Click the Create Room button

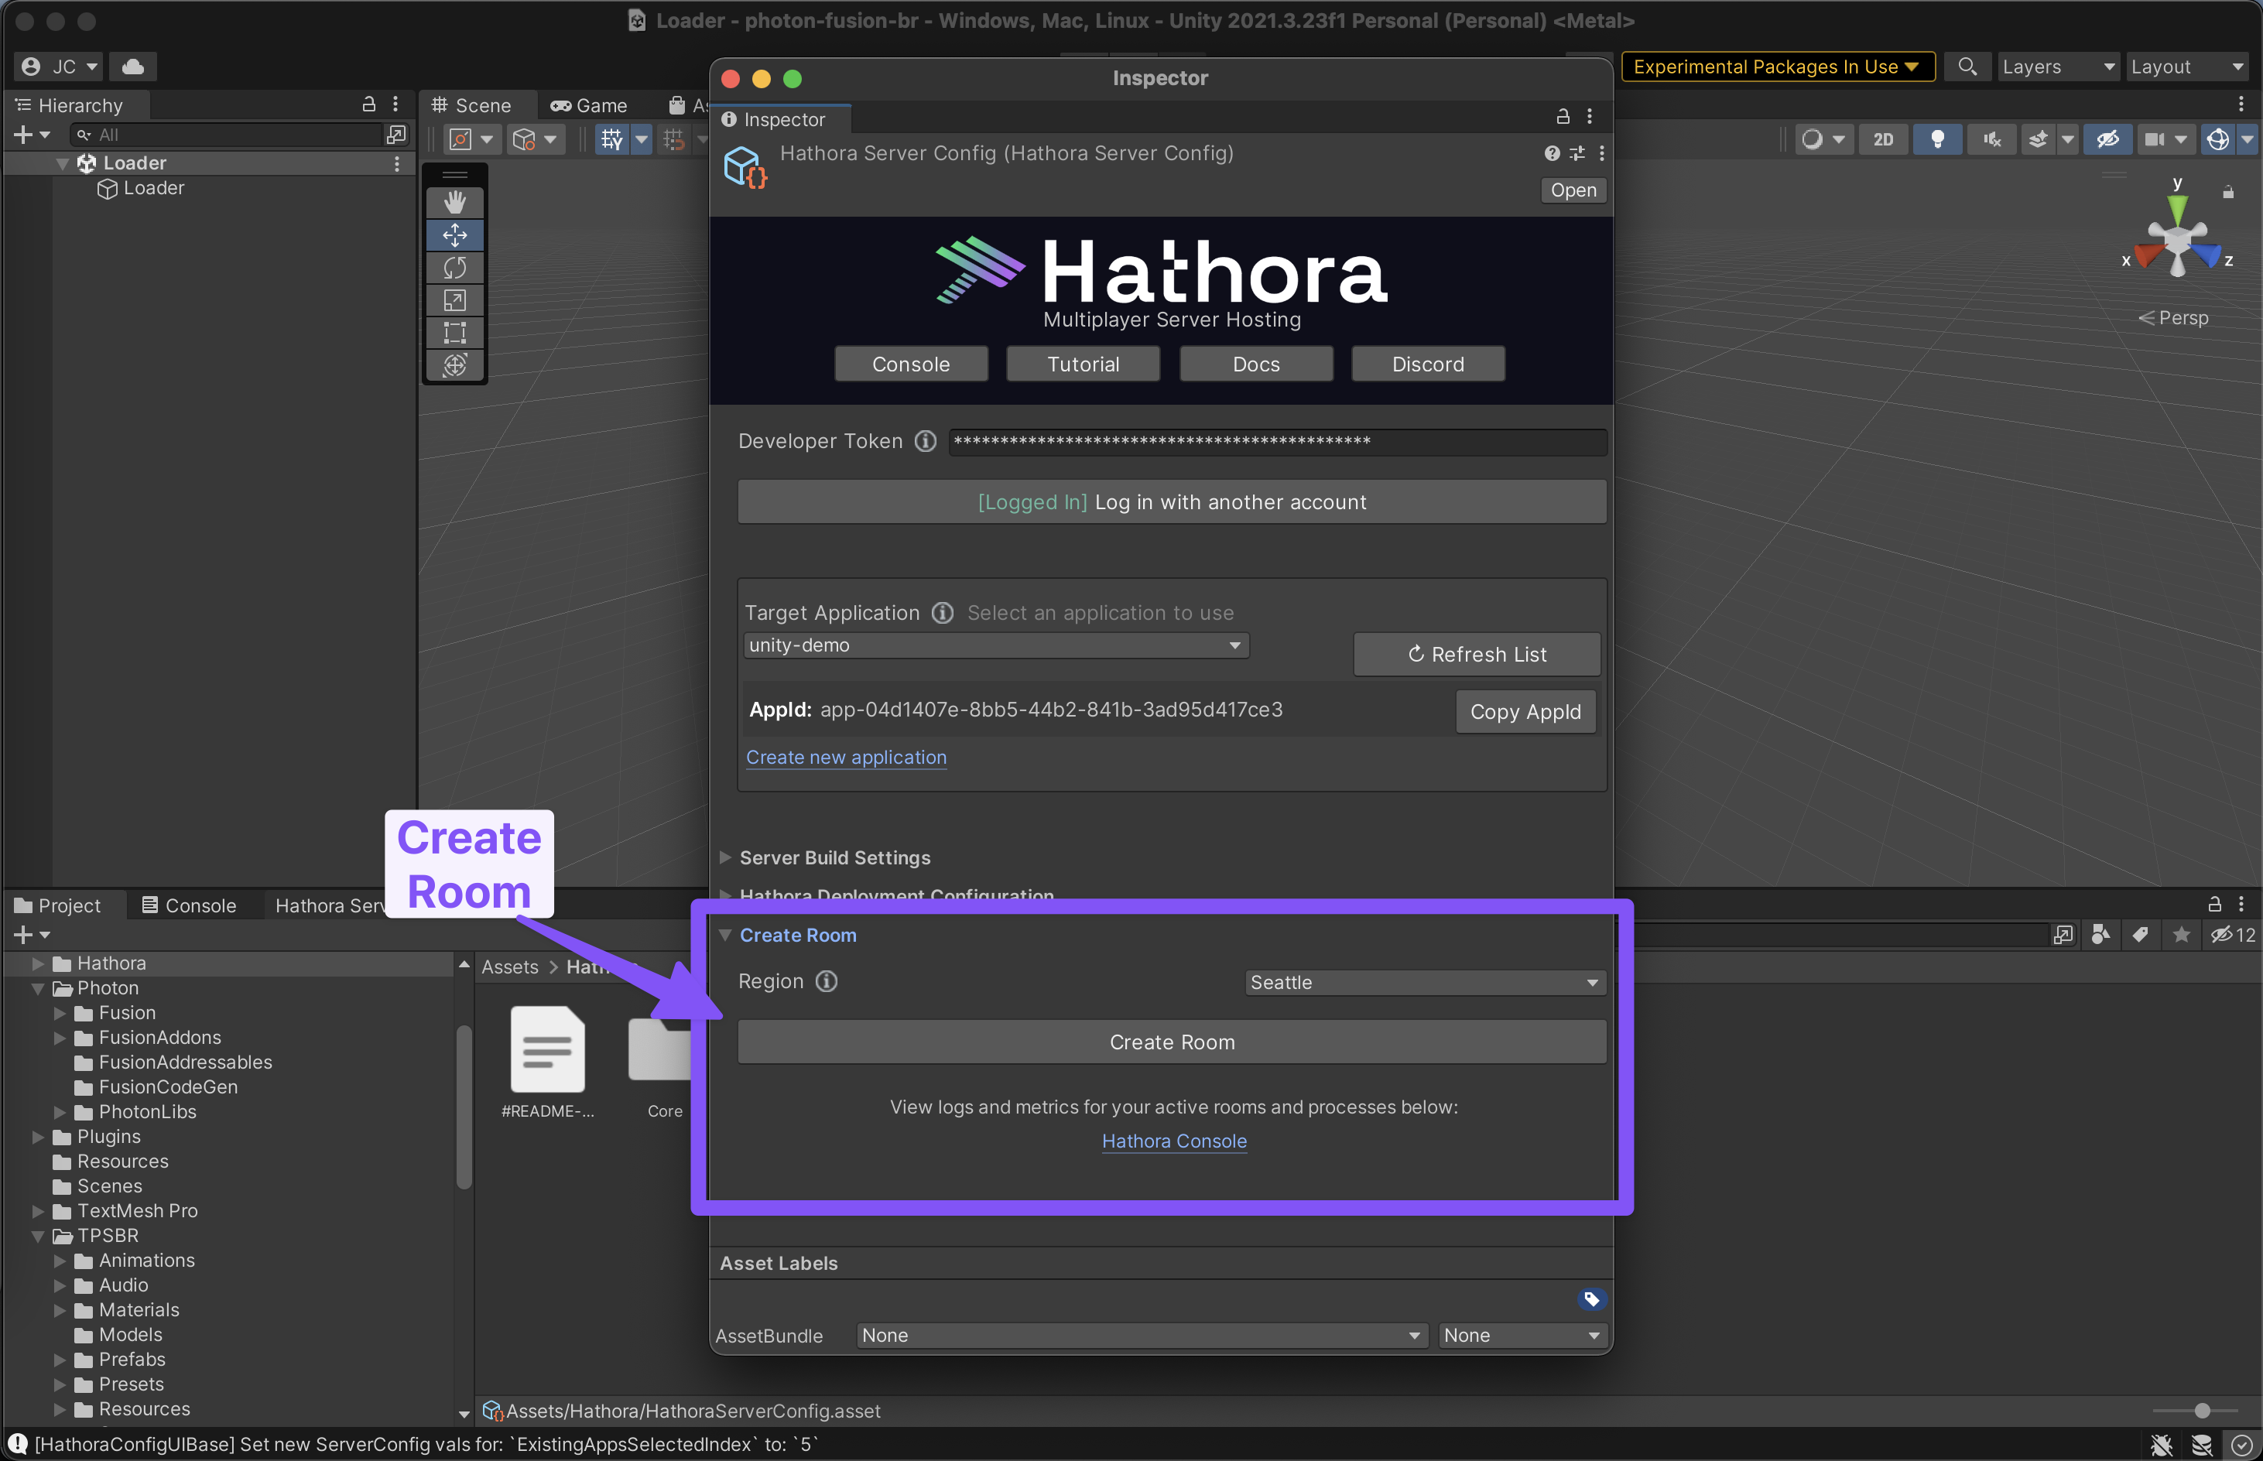coord(1172,1042)
